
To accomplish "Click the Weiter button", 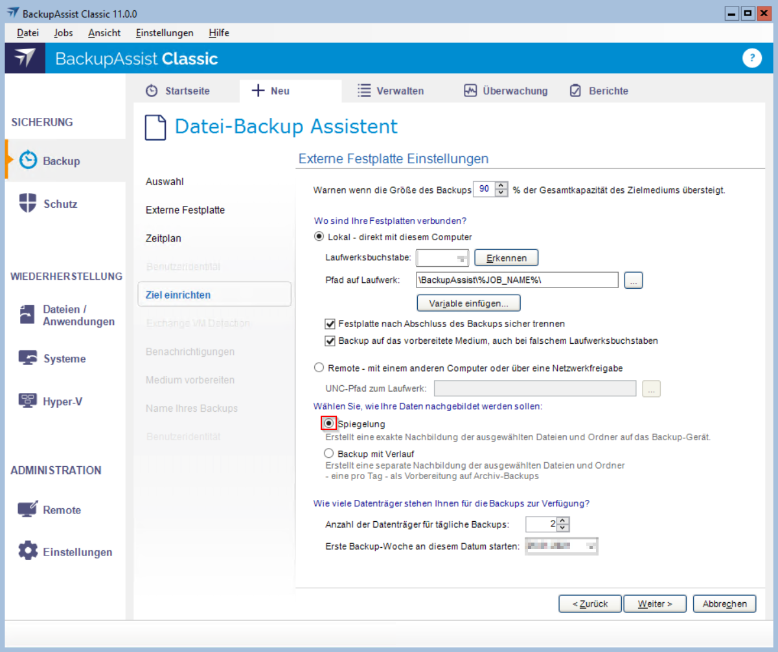I will pos(654,603).
